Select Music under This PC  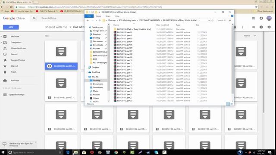point(96,91)
